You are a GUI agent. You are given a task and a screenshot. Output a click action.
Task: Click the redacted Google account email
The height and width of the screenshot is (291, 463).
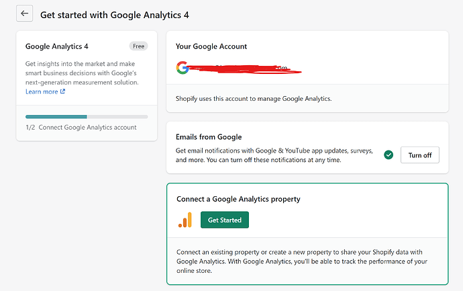(x=245, y=68)
